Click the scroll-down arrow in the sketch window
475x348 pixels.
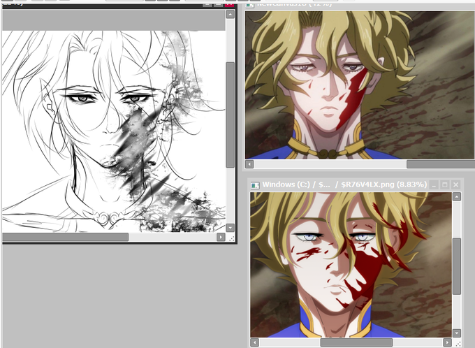231,228
